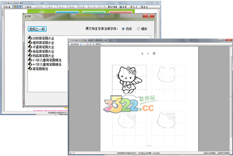
Task: Click main window scrollbar up arrow
Action: point(158,11)
